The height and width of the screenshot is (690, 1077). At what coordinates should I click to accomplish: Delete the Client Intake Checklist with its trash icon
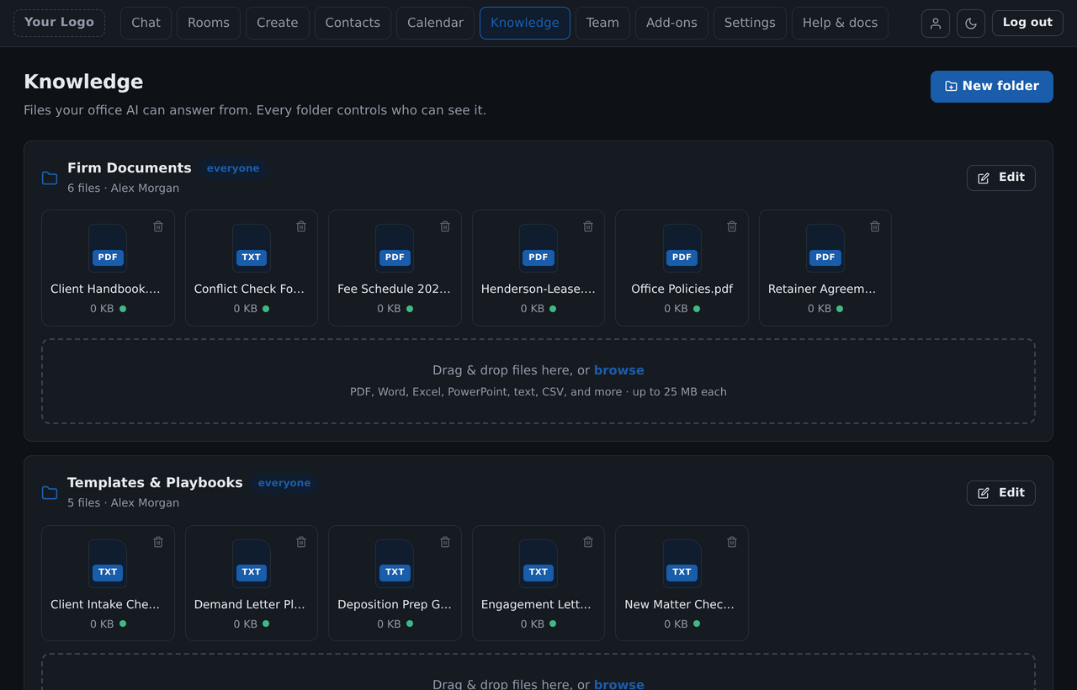[158, 542]
